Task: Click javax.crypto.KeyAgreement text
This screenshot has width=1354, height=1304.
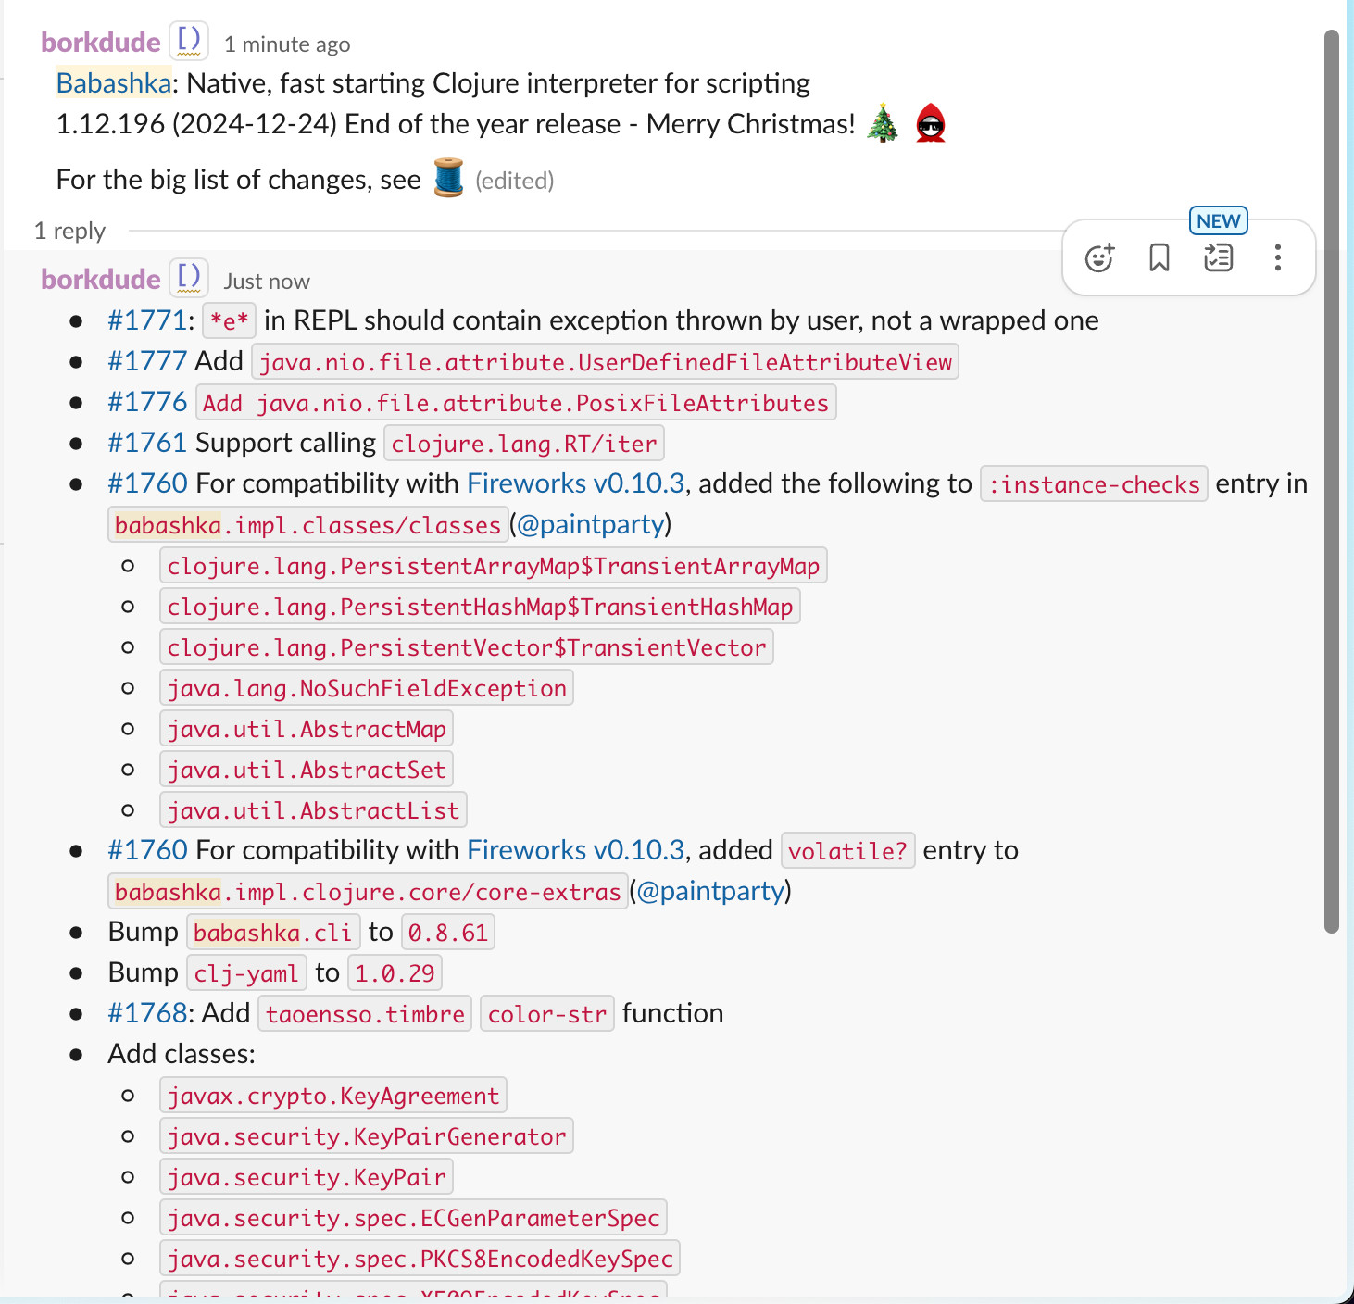Action: click(333, 1096)
